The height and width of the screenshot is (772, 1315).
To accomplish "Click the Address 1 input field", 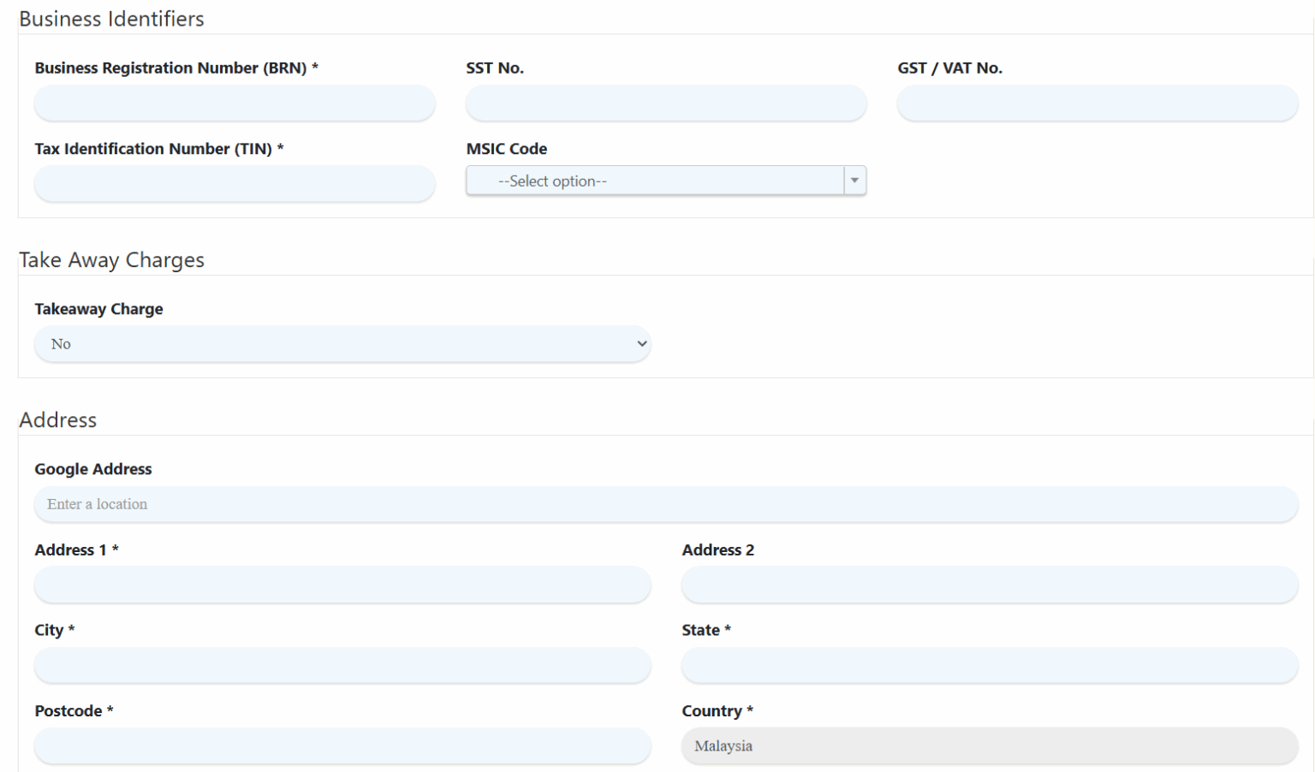I will coord(342,585).
